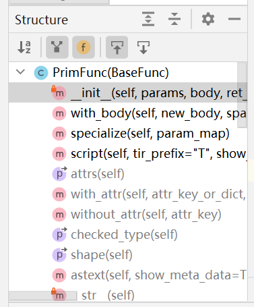Image resolution: width=254 pixels, height=307 pixels.
Task: Select the with_body method entry
Action: tap(128, 113)
